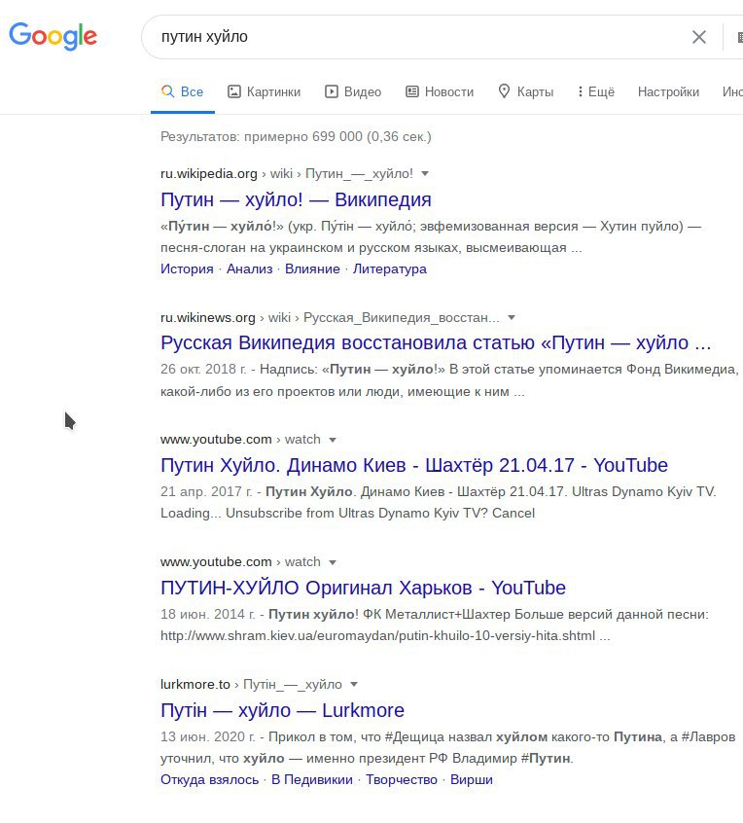Follow the 'Влияние' sitelink
Image resolution: width=743 pixels, height=823 pixels.
pos(312,269)
